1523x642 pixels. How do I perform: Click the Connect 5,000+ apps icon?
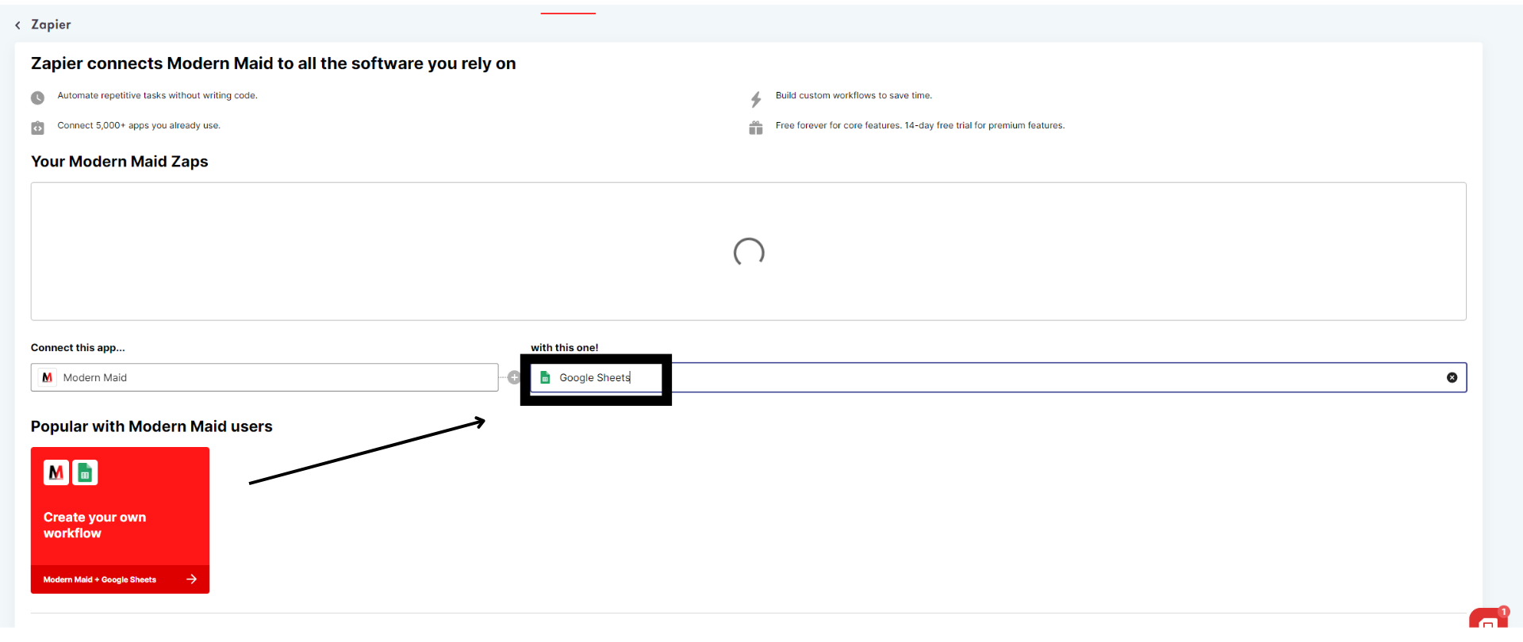point(37,128)
